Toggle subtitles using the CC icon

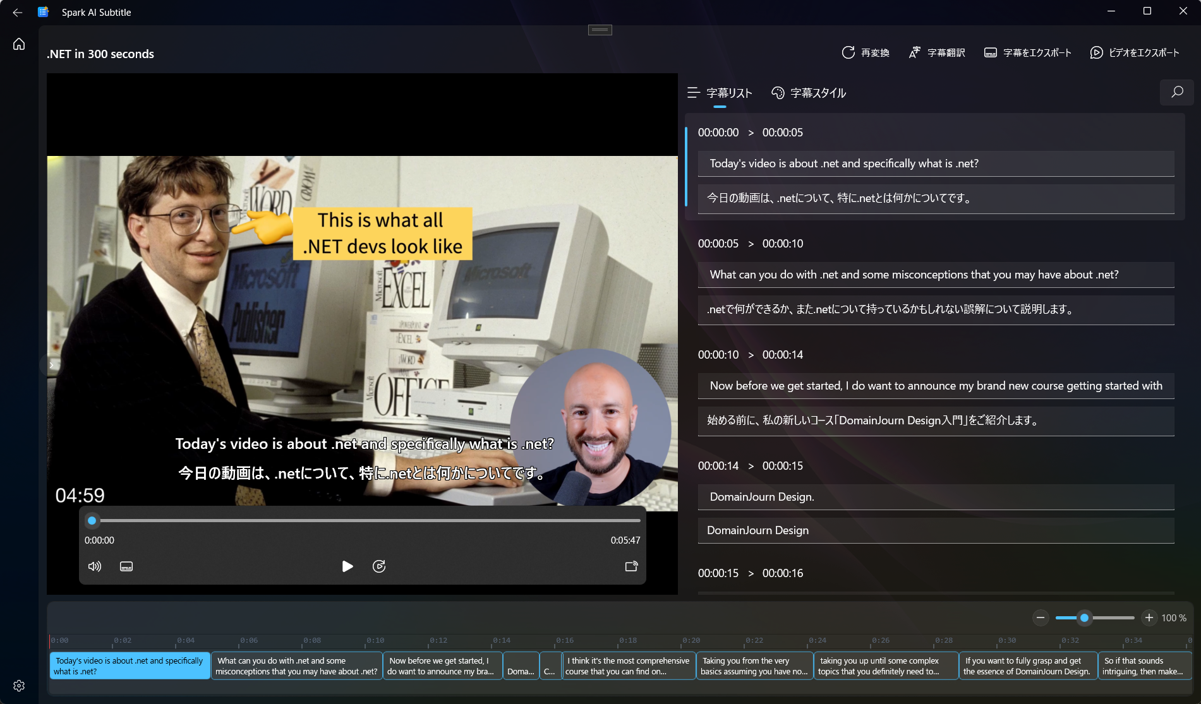point(126,566)
